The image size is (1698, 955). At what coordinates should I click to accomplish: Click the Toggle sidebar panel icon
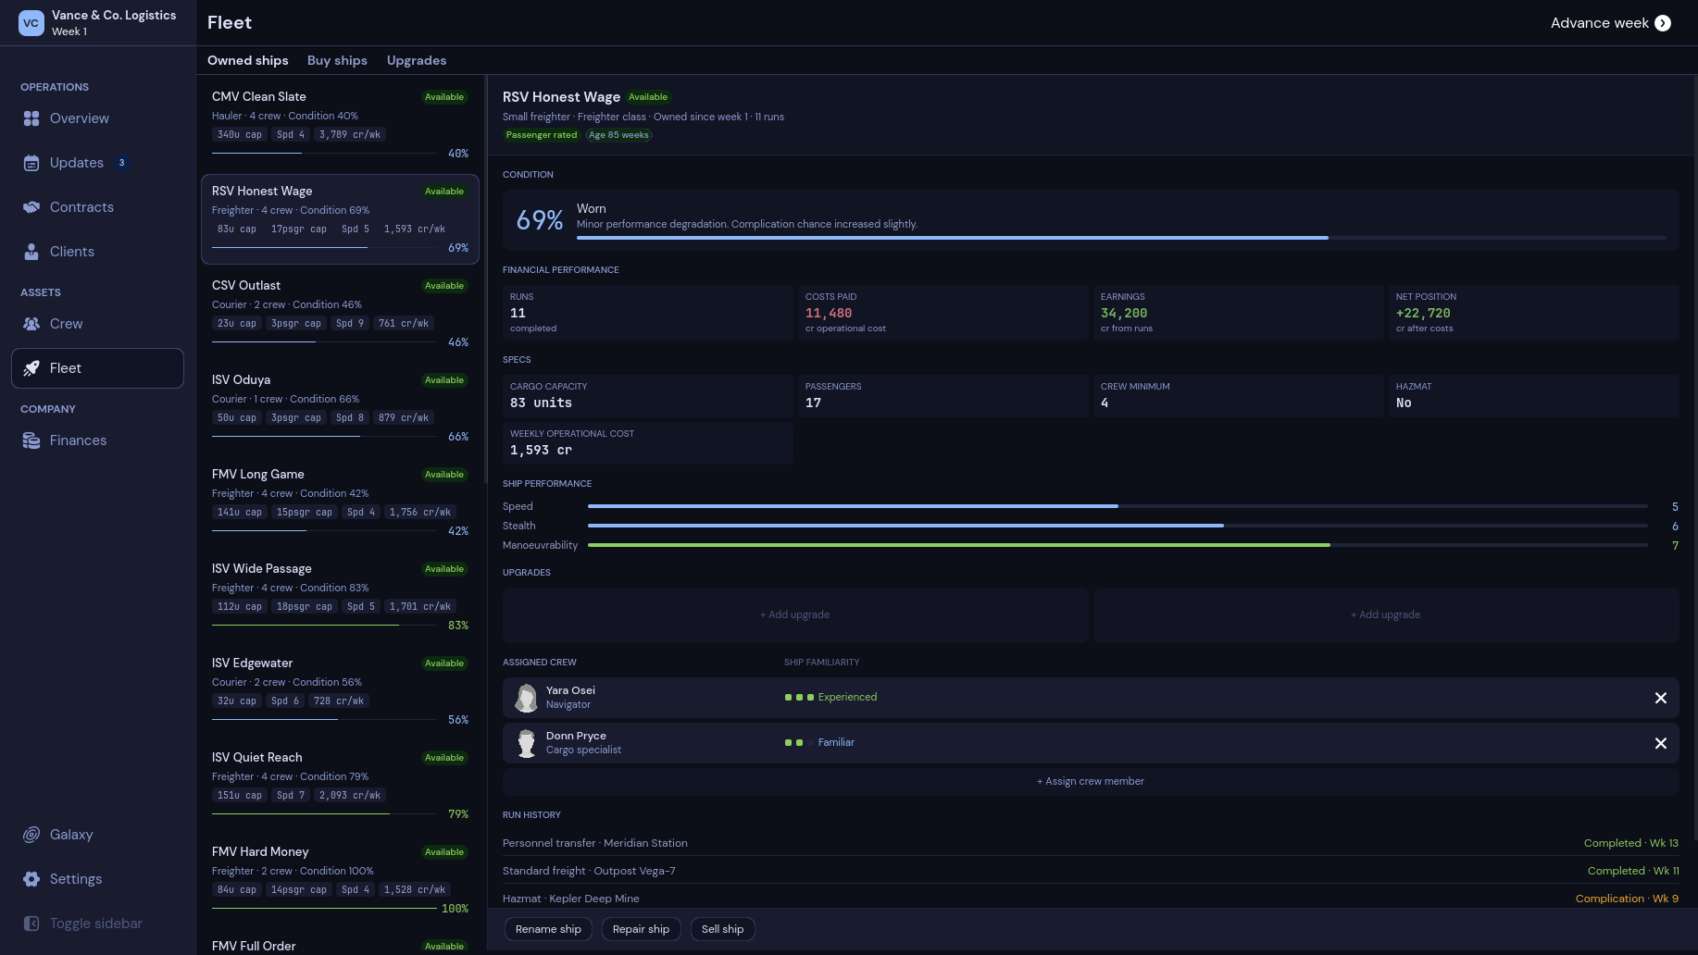pyautogui.click(x=31, y=924)
